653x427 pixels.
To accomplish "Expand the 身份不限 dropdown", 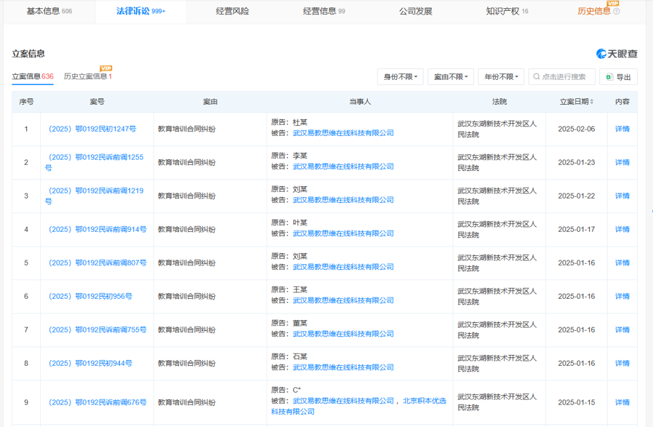I will (x=400, y=77).
